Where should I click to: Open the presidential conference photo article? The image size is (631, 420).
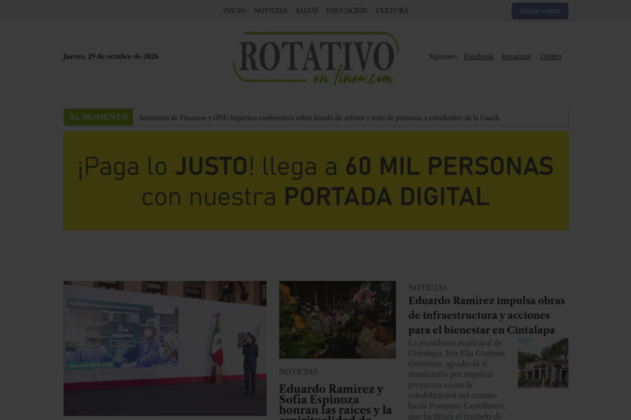click(x=165, y=349)
